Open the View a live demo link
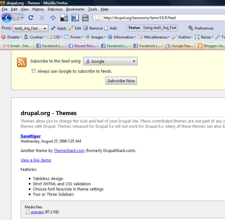225x220 pixels. coord(36,160)
